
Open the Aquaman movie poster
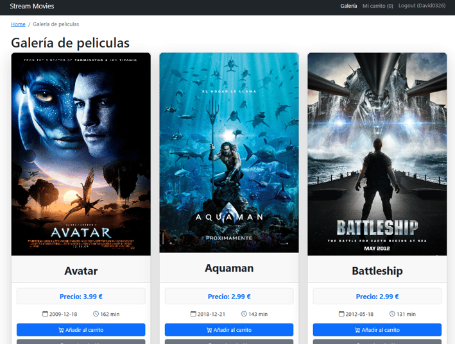(229, 152)
